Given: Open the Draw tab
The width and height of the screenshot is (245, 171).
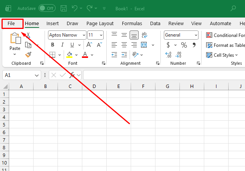Looking at the screenshot, I should [x=72, y=24].
